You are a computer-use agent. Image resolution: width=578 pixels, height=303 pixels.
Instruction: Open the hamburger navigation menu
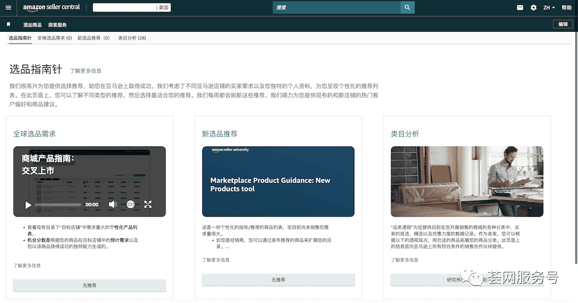pos(8,8)
